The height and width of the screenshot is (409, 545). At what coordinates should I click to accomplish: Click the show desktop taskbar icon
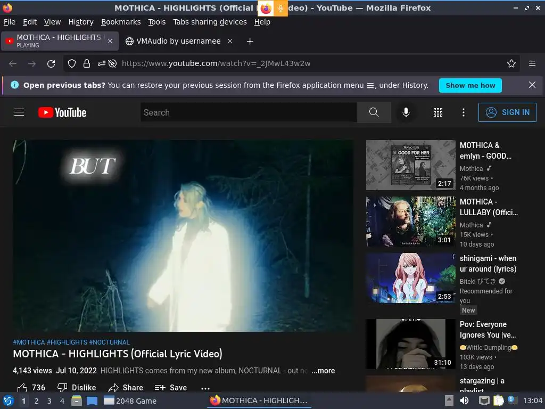92,400
